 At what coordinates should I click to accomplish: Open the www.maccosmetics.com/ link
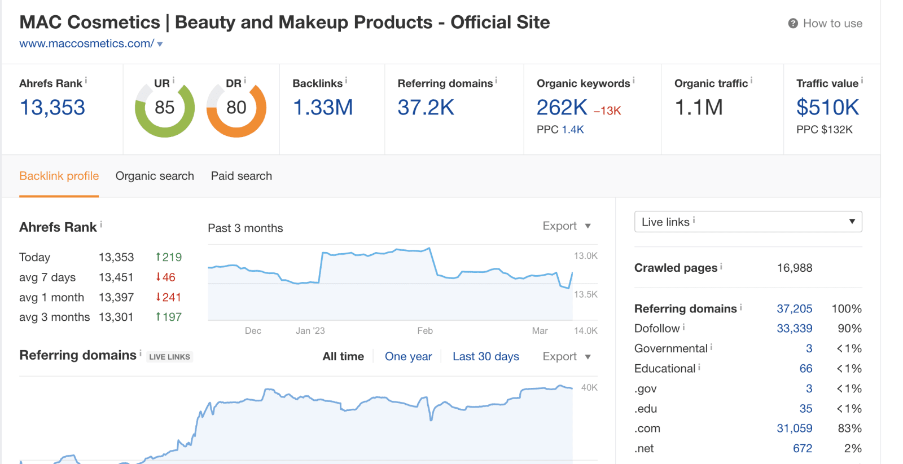click(x=87, y=43)
